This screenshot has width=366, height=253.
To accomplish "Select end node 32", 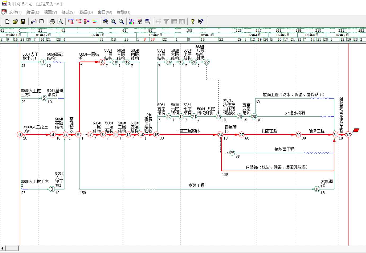I will click(348, 135).
